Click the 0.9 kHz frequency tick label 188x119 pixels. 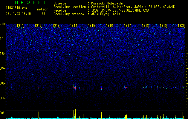click(3, 68)
